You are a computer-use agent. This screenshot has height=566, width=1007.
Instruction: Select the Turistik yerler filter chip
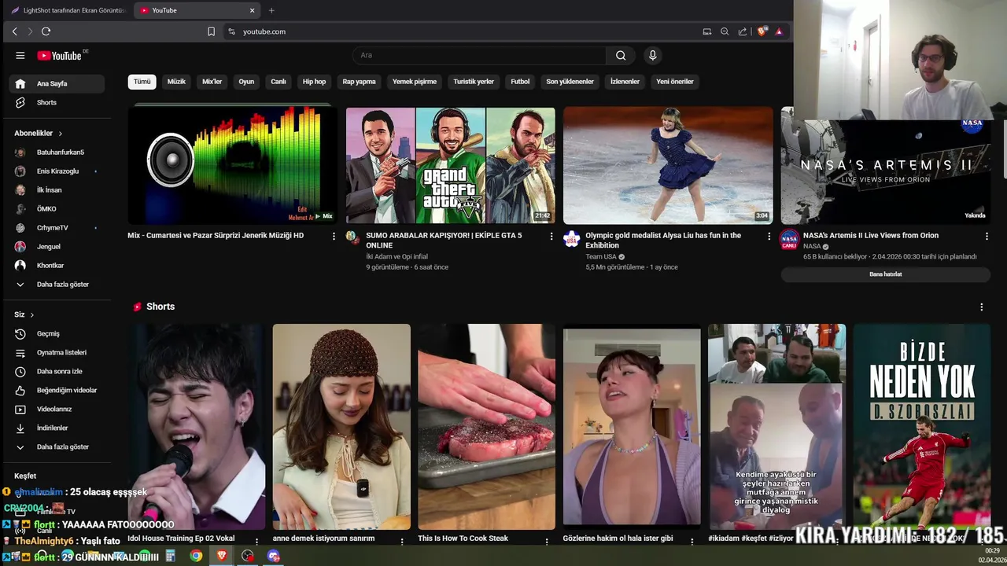(474, 82)
